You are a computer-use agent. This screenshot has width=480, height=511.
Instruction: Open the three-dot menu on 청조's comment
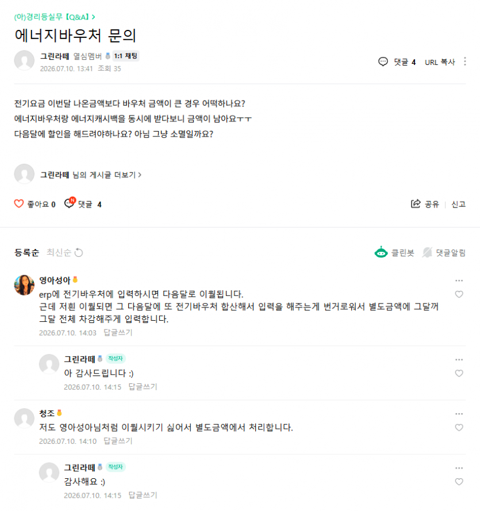click(x=459, y=414)
